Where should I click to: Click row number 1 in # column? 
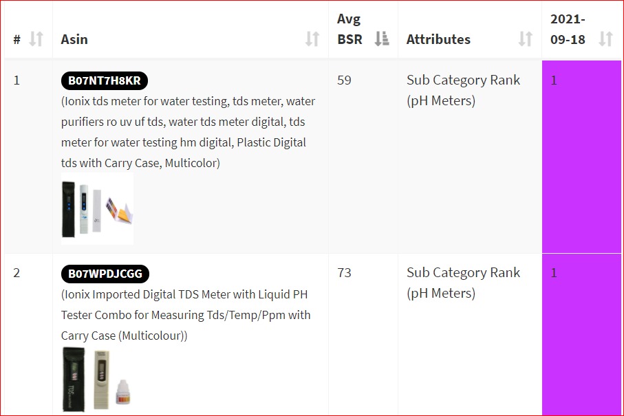pyautogui.click(x=17, y=80)
